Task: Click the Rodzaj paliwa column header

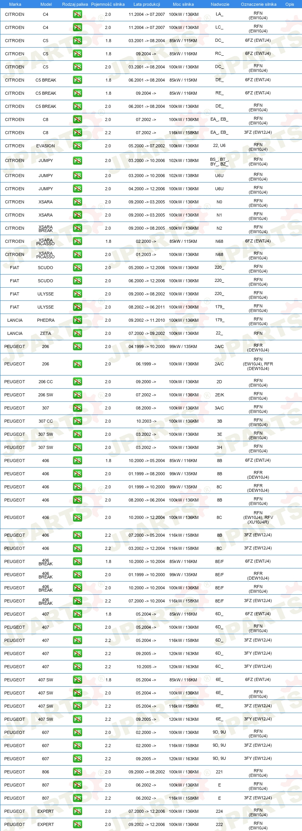Action: tap(75, 4)
